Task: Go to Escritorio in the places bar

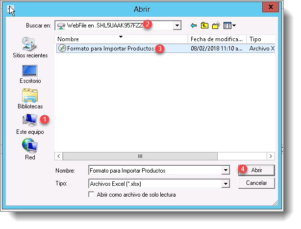Action: coord(30,74)
